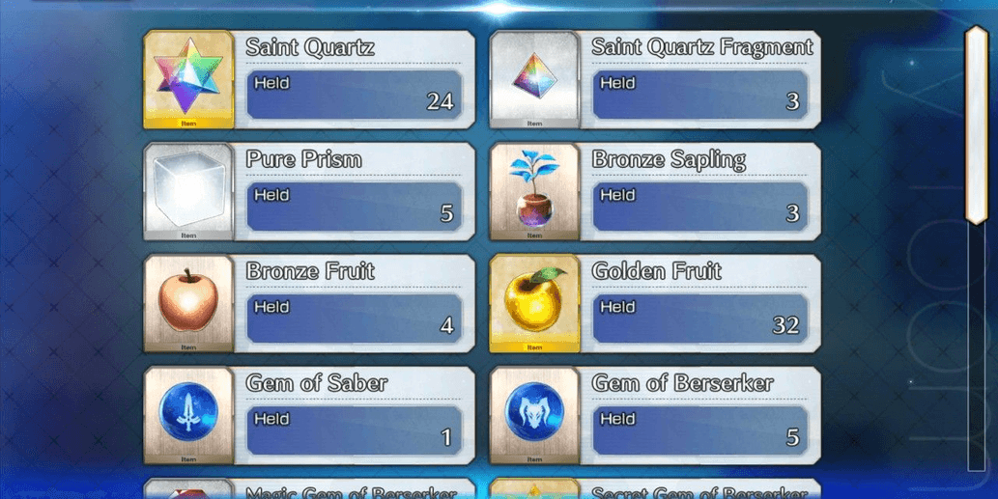Image resolution: width=998 pixels, height=499 pixels.
Task: Tap the Gem of Saber held bar
Action: pyautogui.click(x=354, y=430)
